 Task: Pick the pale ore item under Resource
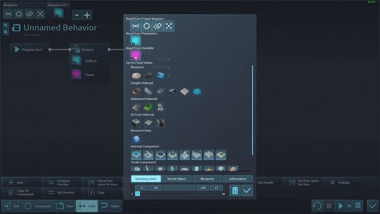point(136,75)
